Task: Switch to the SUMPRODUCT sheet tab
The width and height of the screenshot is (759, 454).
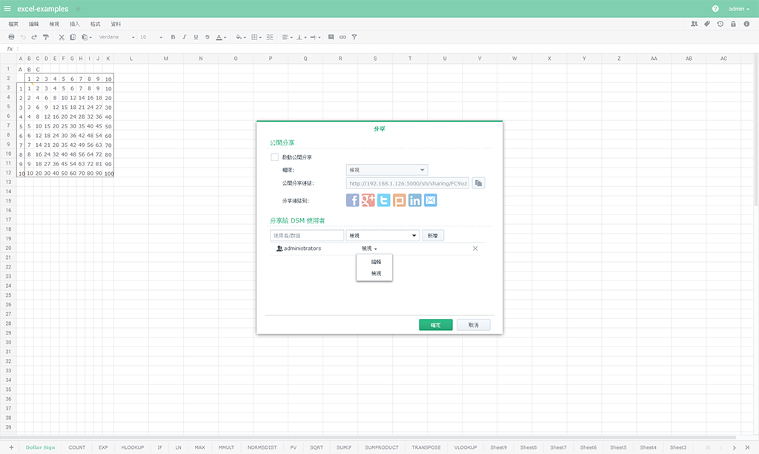Action: 382,447
